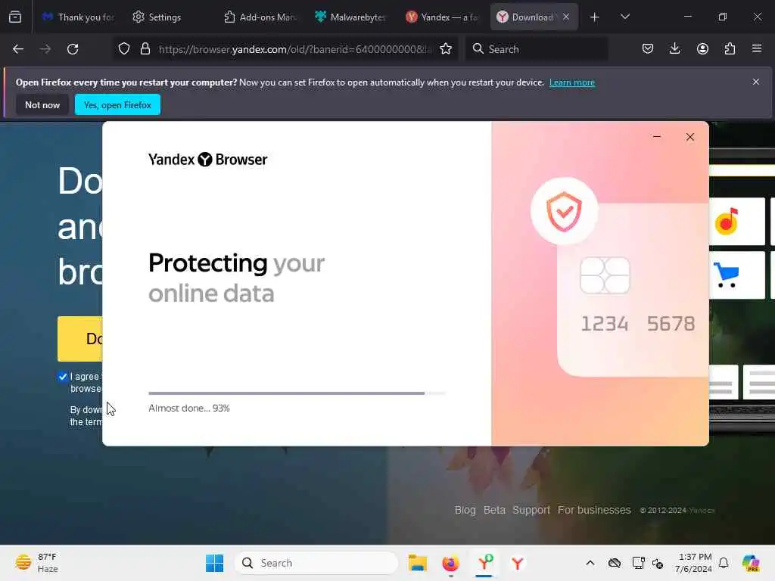The height and width of the screenshot is (581, 775).
Task: View site security lock info
Action: tap(145, 49)
